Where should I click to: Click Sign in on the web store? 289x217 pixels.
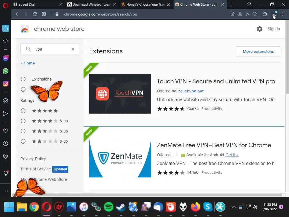[x=273, y=29]
